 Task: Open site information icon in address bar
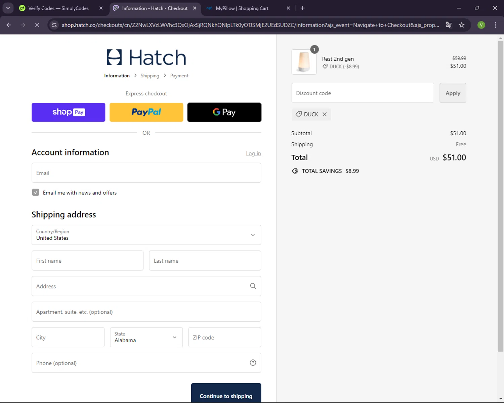pyautogui.click(x=54, y=25)
